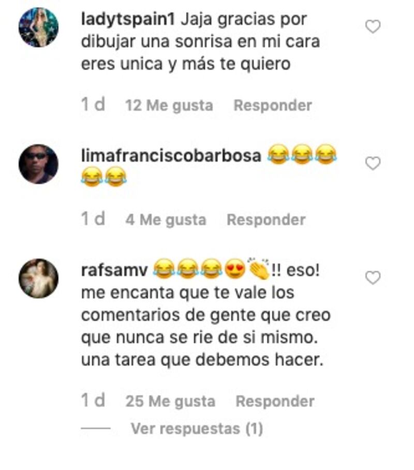View the 25 Me gusta likes list
The height and width of the screenshot is (470, 414).
point(170,401)
